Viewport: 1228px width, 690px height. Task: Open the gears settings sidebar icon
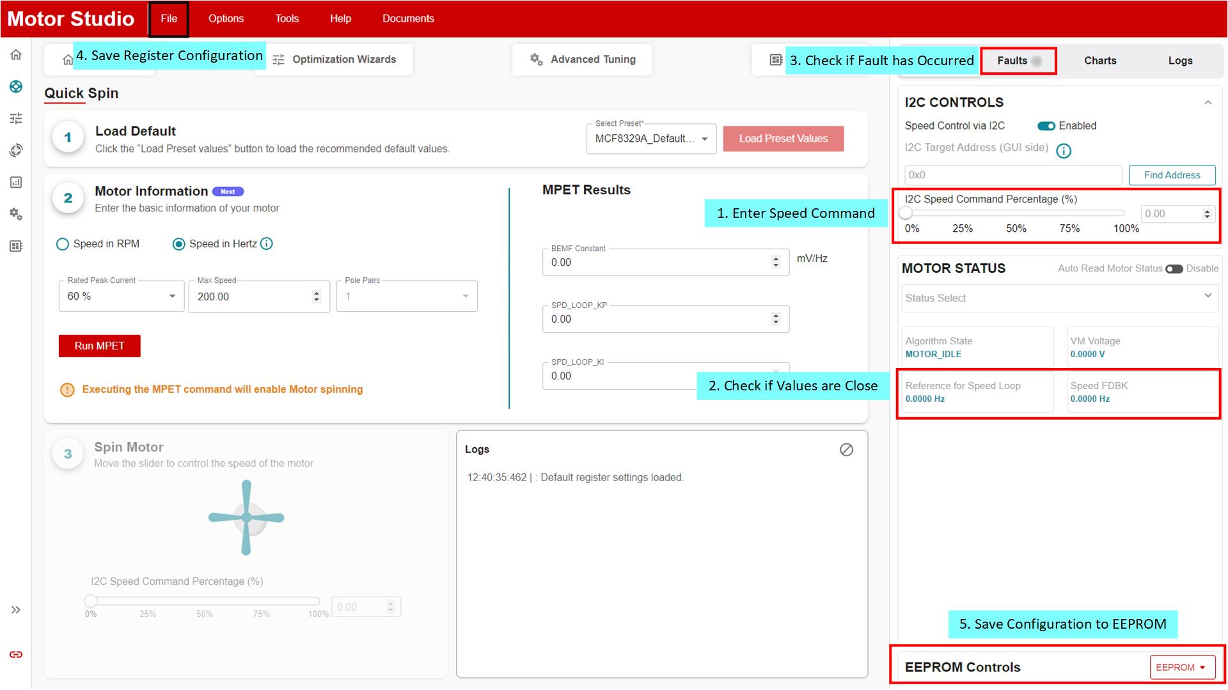coord(16,214)
